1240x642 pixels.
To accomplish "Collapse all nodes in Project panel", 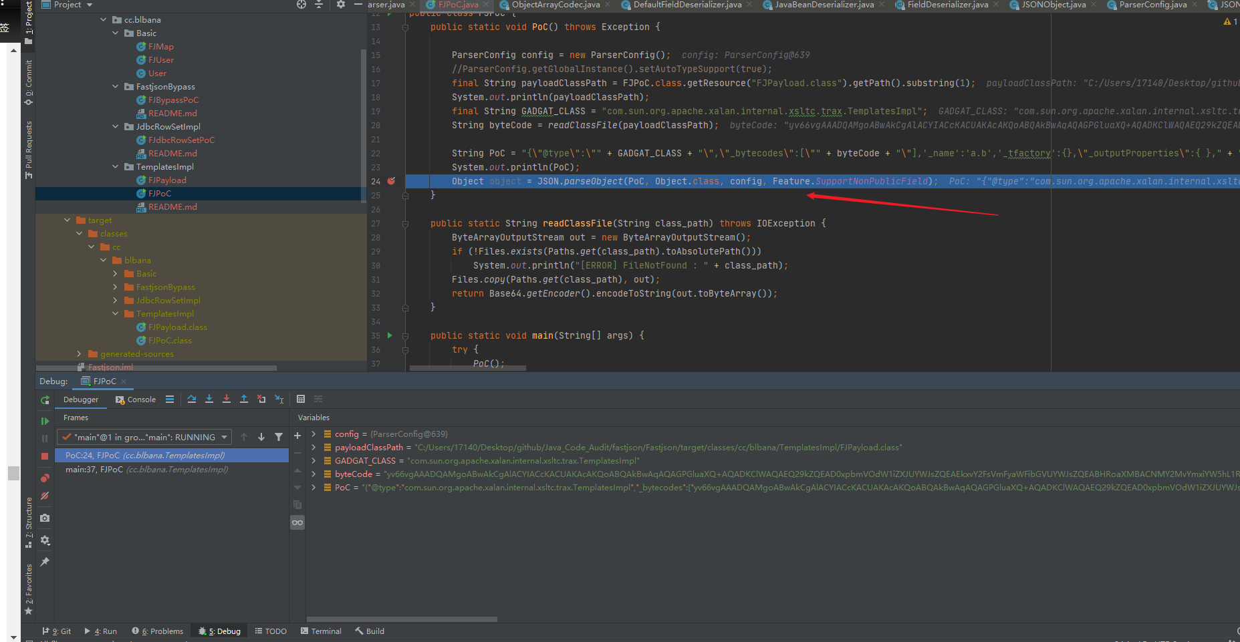I will pos(319,5).
